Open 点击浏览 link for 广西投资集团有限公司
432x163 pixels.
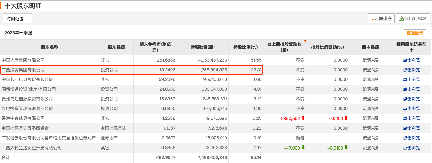[x=411, y=70]
